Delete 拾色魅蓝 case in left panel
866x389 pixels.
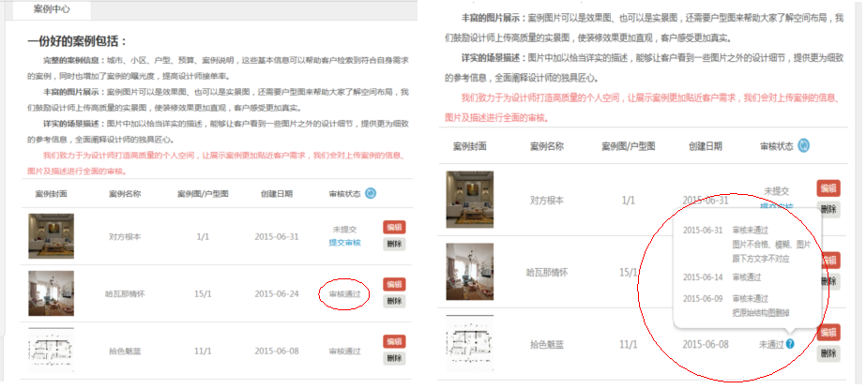[x=395, y=358]
